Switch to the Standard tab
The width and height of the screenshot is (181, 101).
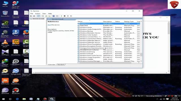point(61,65)
